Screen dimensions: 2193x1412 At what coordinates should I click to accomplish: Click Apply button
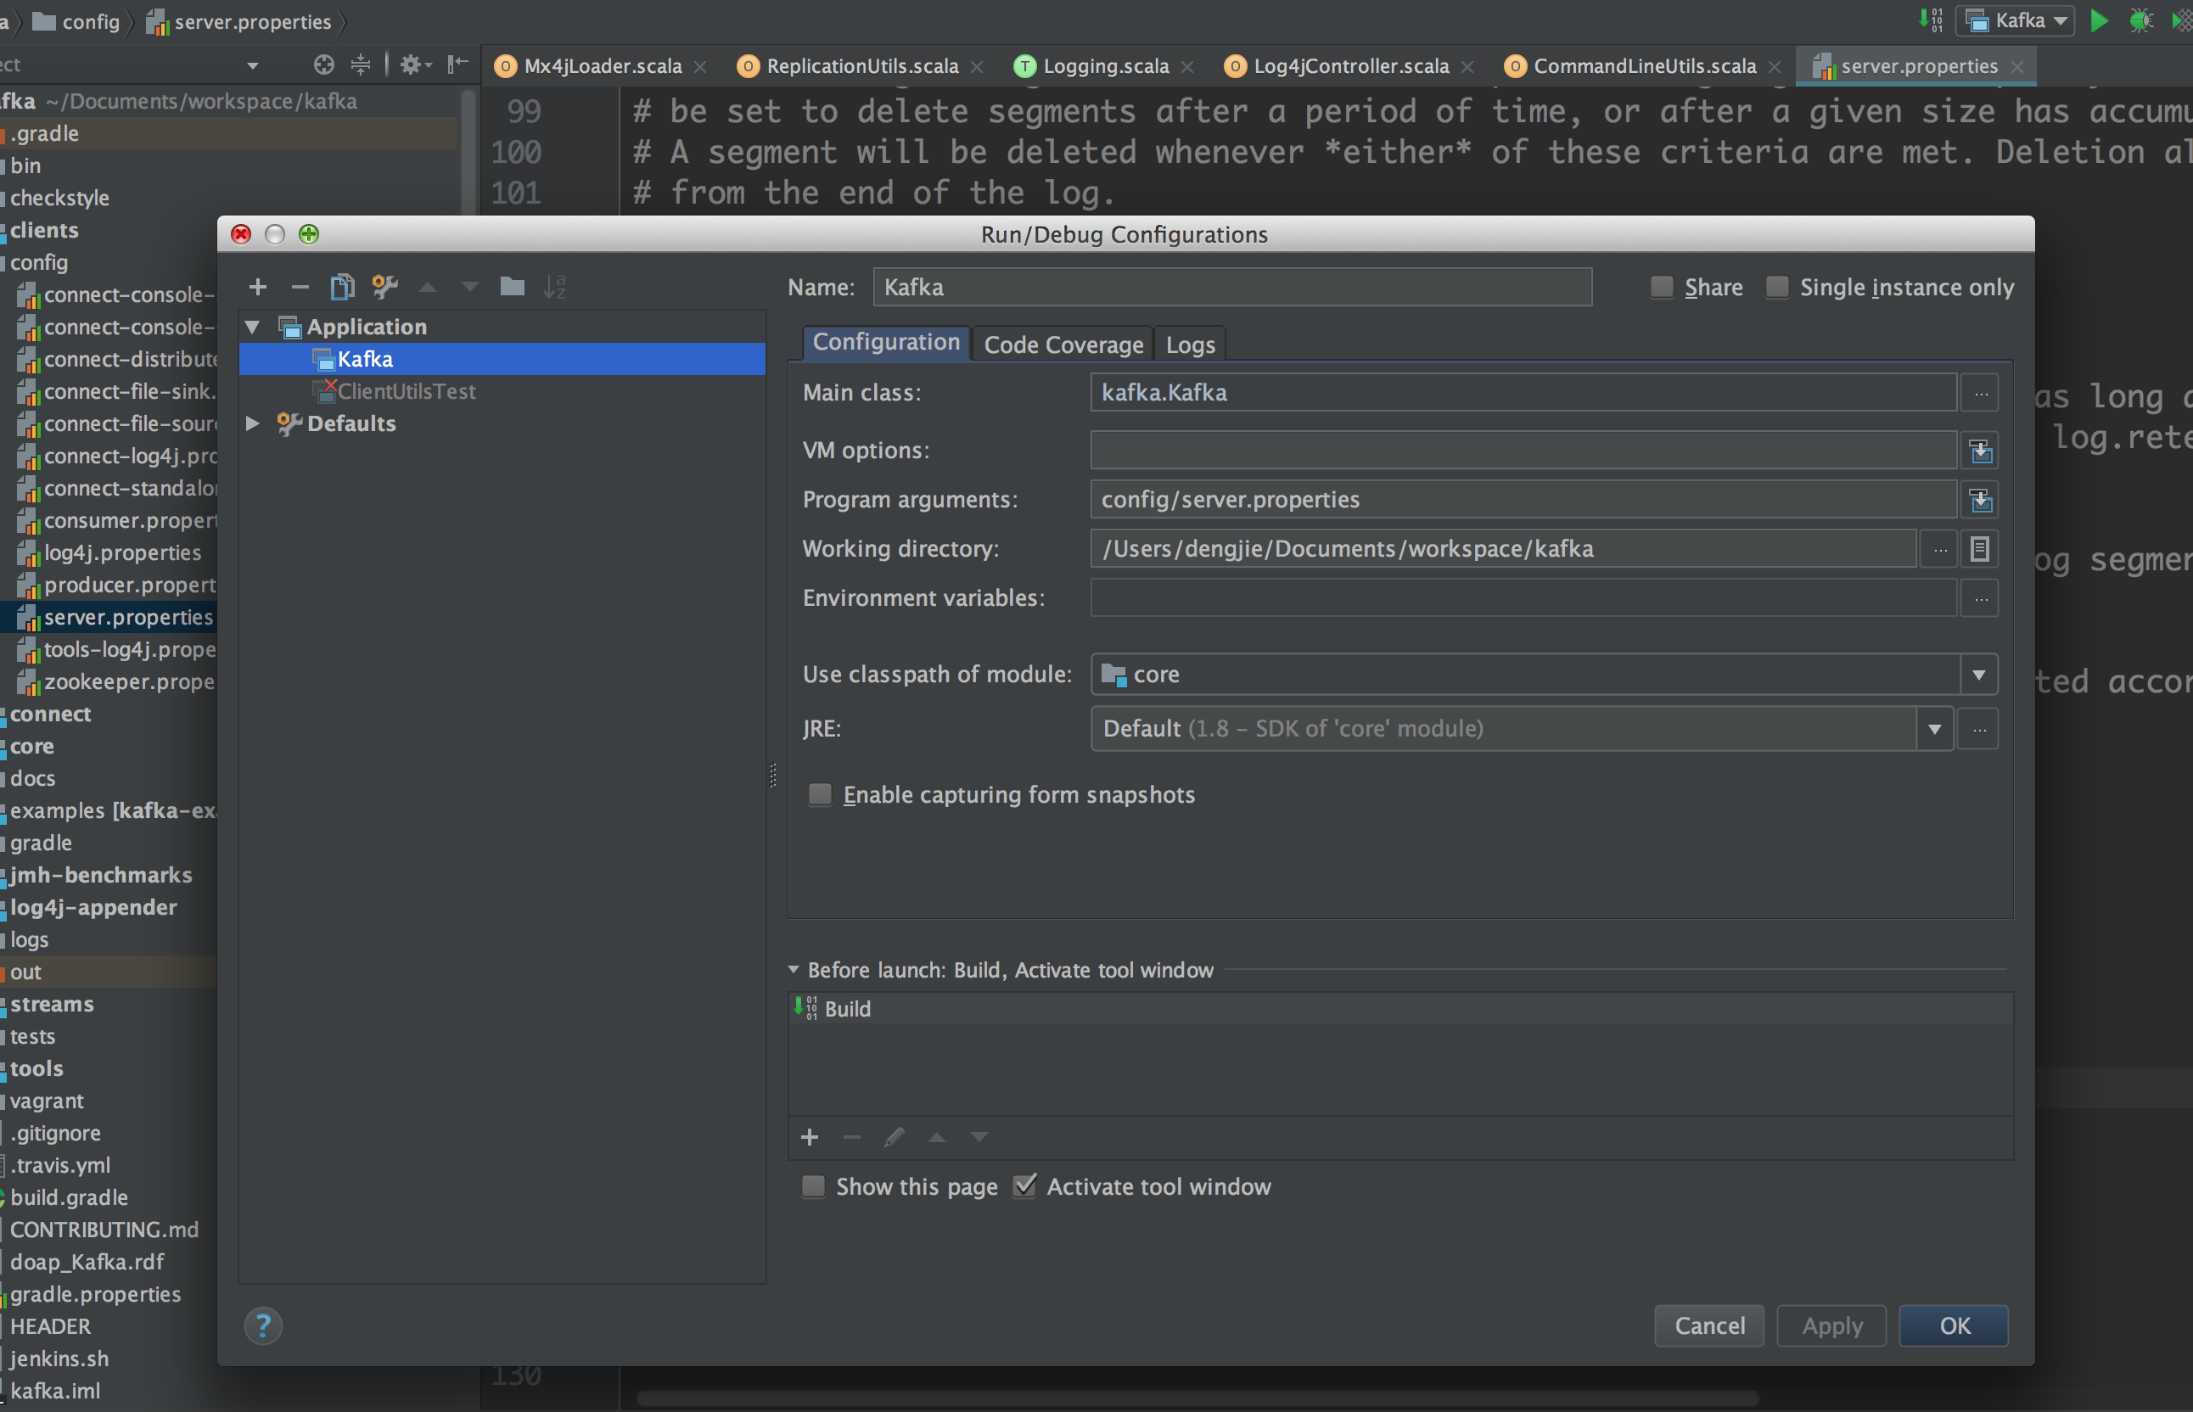point(1831,1325)
